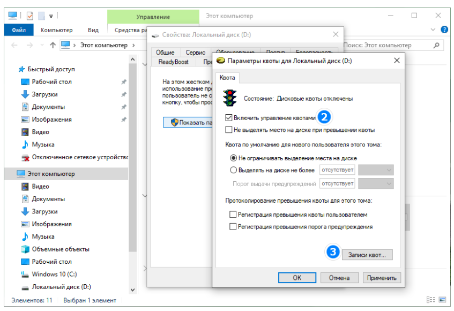454x311 pixels.
Task: Open Документы under Быстрый доступ
Action: pos(48,107)
